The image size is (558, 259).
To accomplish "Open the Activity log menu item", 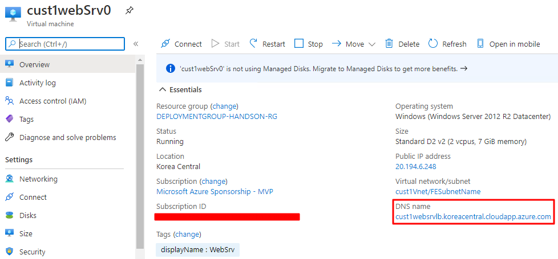I will click(68, 83).
